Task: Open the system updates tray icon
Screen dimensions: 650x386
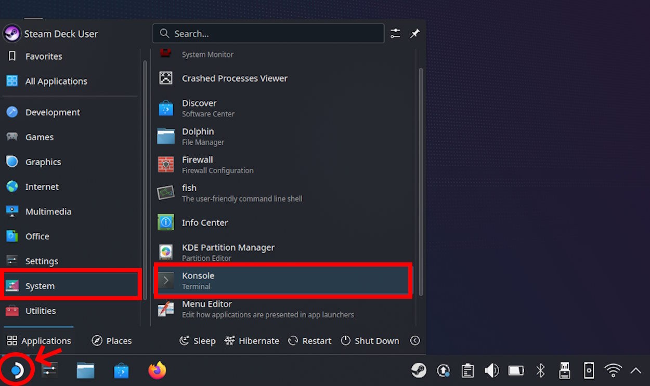Action: 444,370
